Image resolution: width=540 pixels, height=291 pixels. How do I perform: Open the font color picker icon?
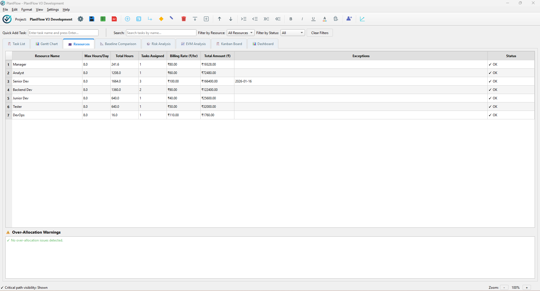pyautogui.click(x=325, y=19)
